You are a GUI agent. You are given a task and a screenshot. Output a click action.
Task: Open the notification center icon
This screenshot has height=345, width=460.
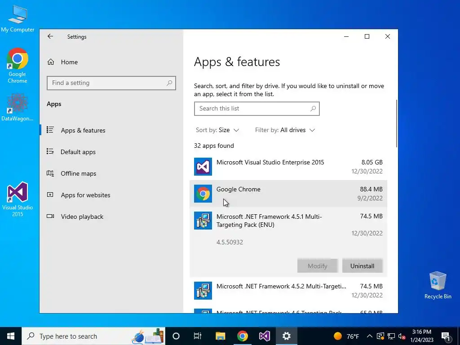[x=446, y=336]
